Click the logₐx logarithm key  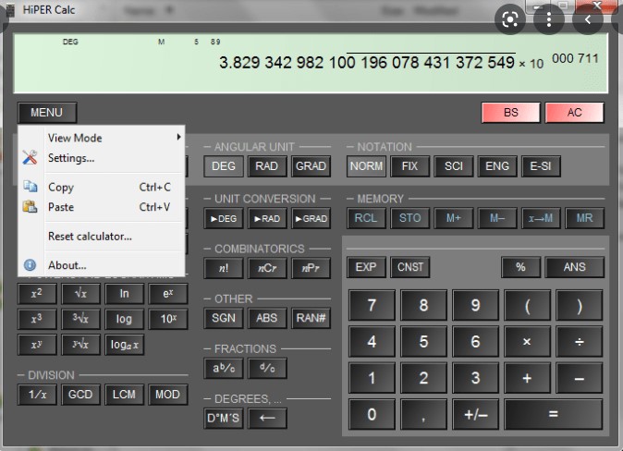click(125, 345)
